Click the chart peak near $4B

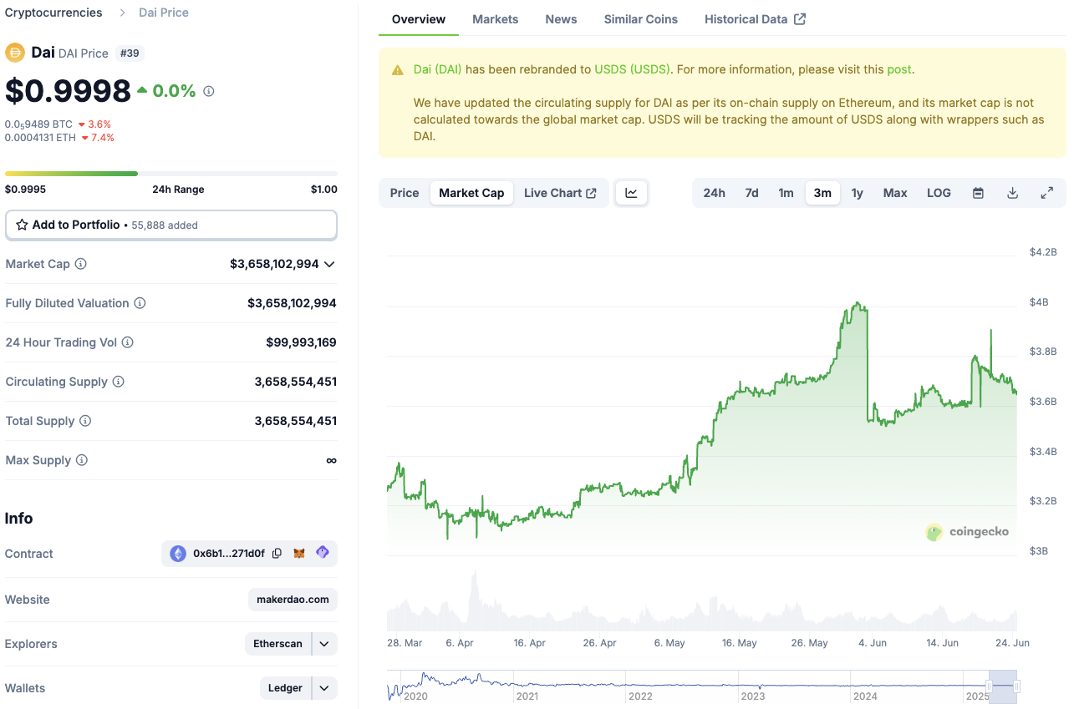[x=857, y=304]
